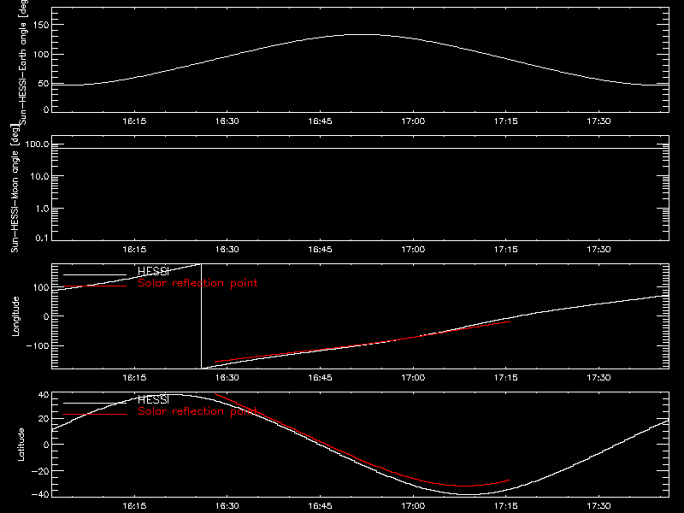Click 16:30 time label under Moon angle plot
The image size is (684, 513).
227,250
